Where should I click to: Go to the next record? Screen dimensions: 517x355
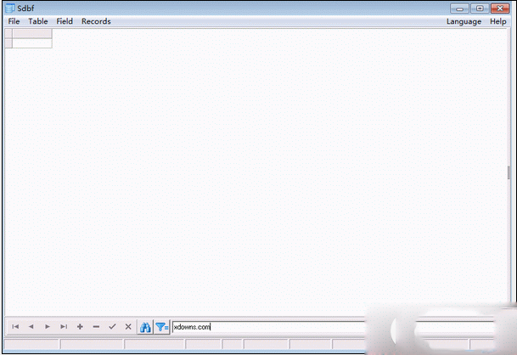click(48, 326)
